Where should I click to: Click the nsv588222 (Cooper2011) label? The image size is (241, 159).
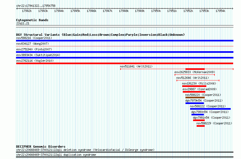[x=208, y=106]
